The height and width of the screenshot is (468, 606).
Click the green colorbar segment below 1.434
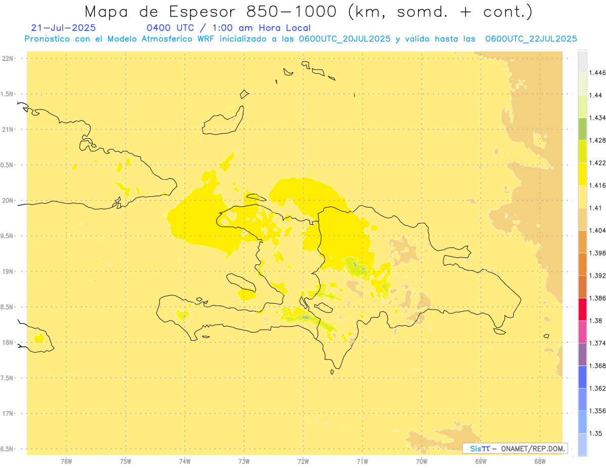pyautogui.click(x=582, y=129)
